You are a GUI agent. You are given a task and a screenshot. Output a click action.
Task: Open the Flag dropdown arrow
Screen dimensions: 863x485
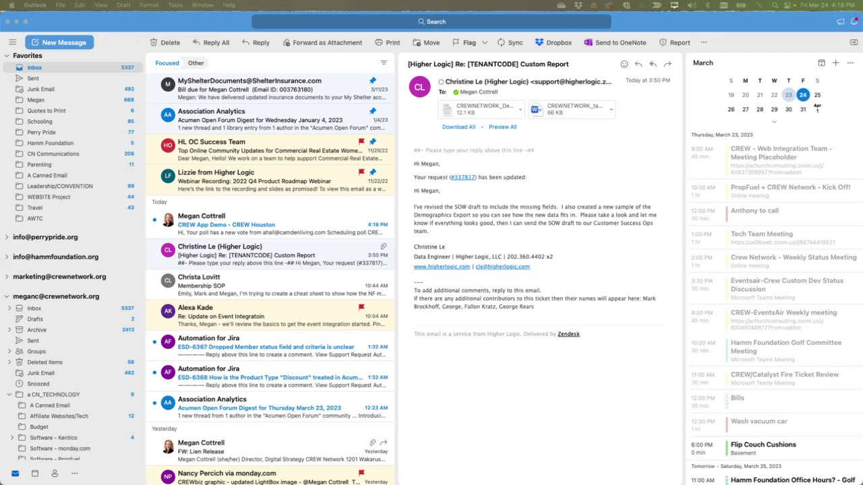tap(484, 42)
